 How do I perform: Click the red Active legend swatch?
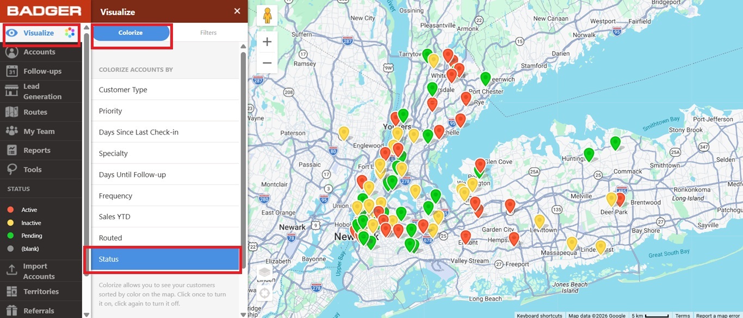[x=10, y=210]
